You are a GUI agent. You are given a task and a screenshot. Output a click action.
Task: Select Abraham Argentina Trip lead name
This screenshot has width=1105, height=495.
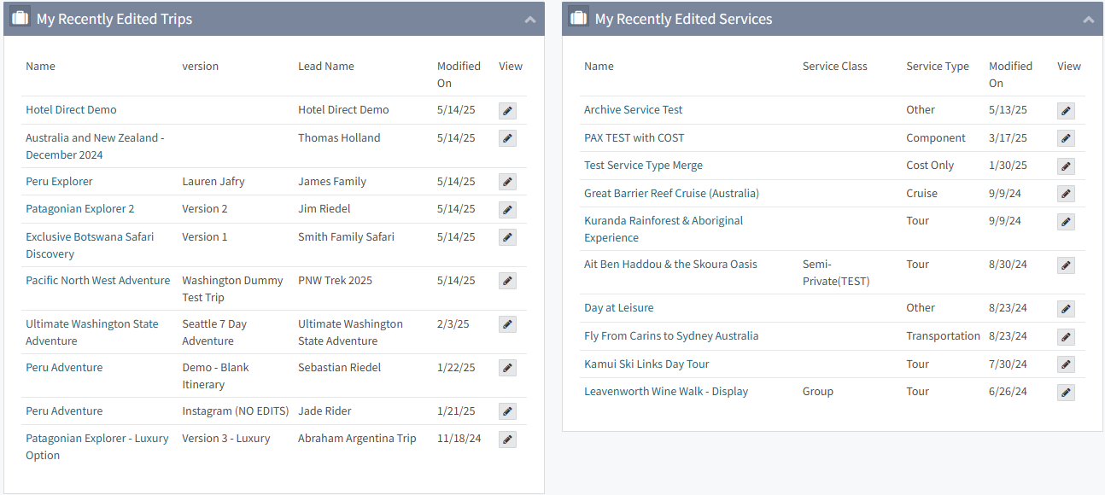[x=357, y=439]
